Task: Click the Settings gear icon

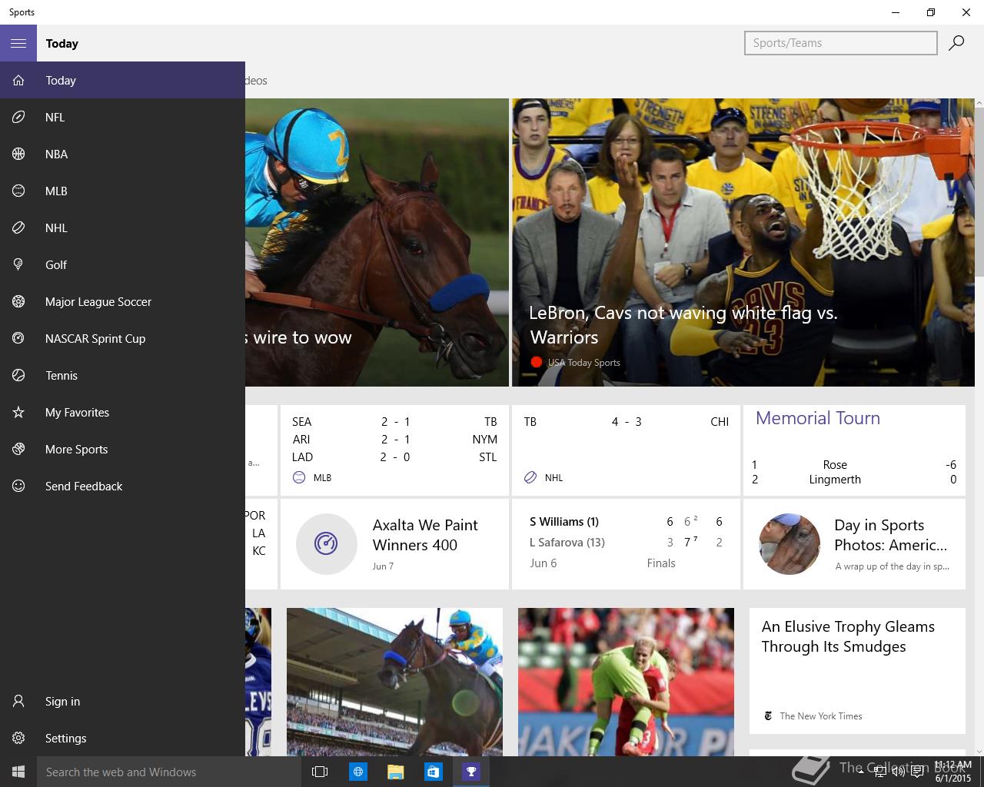Action: (18, 738)
